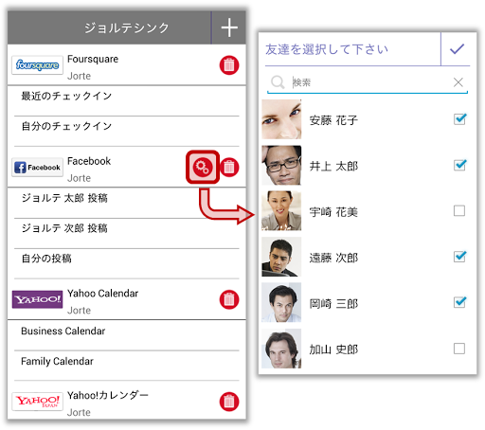Clear the search field with X icon
Viewport: 485px width, 430px height.
point(458,82)
